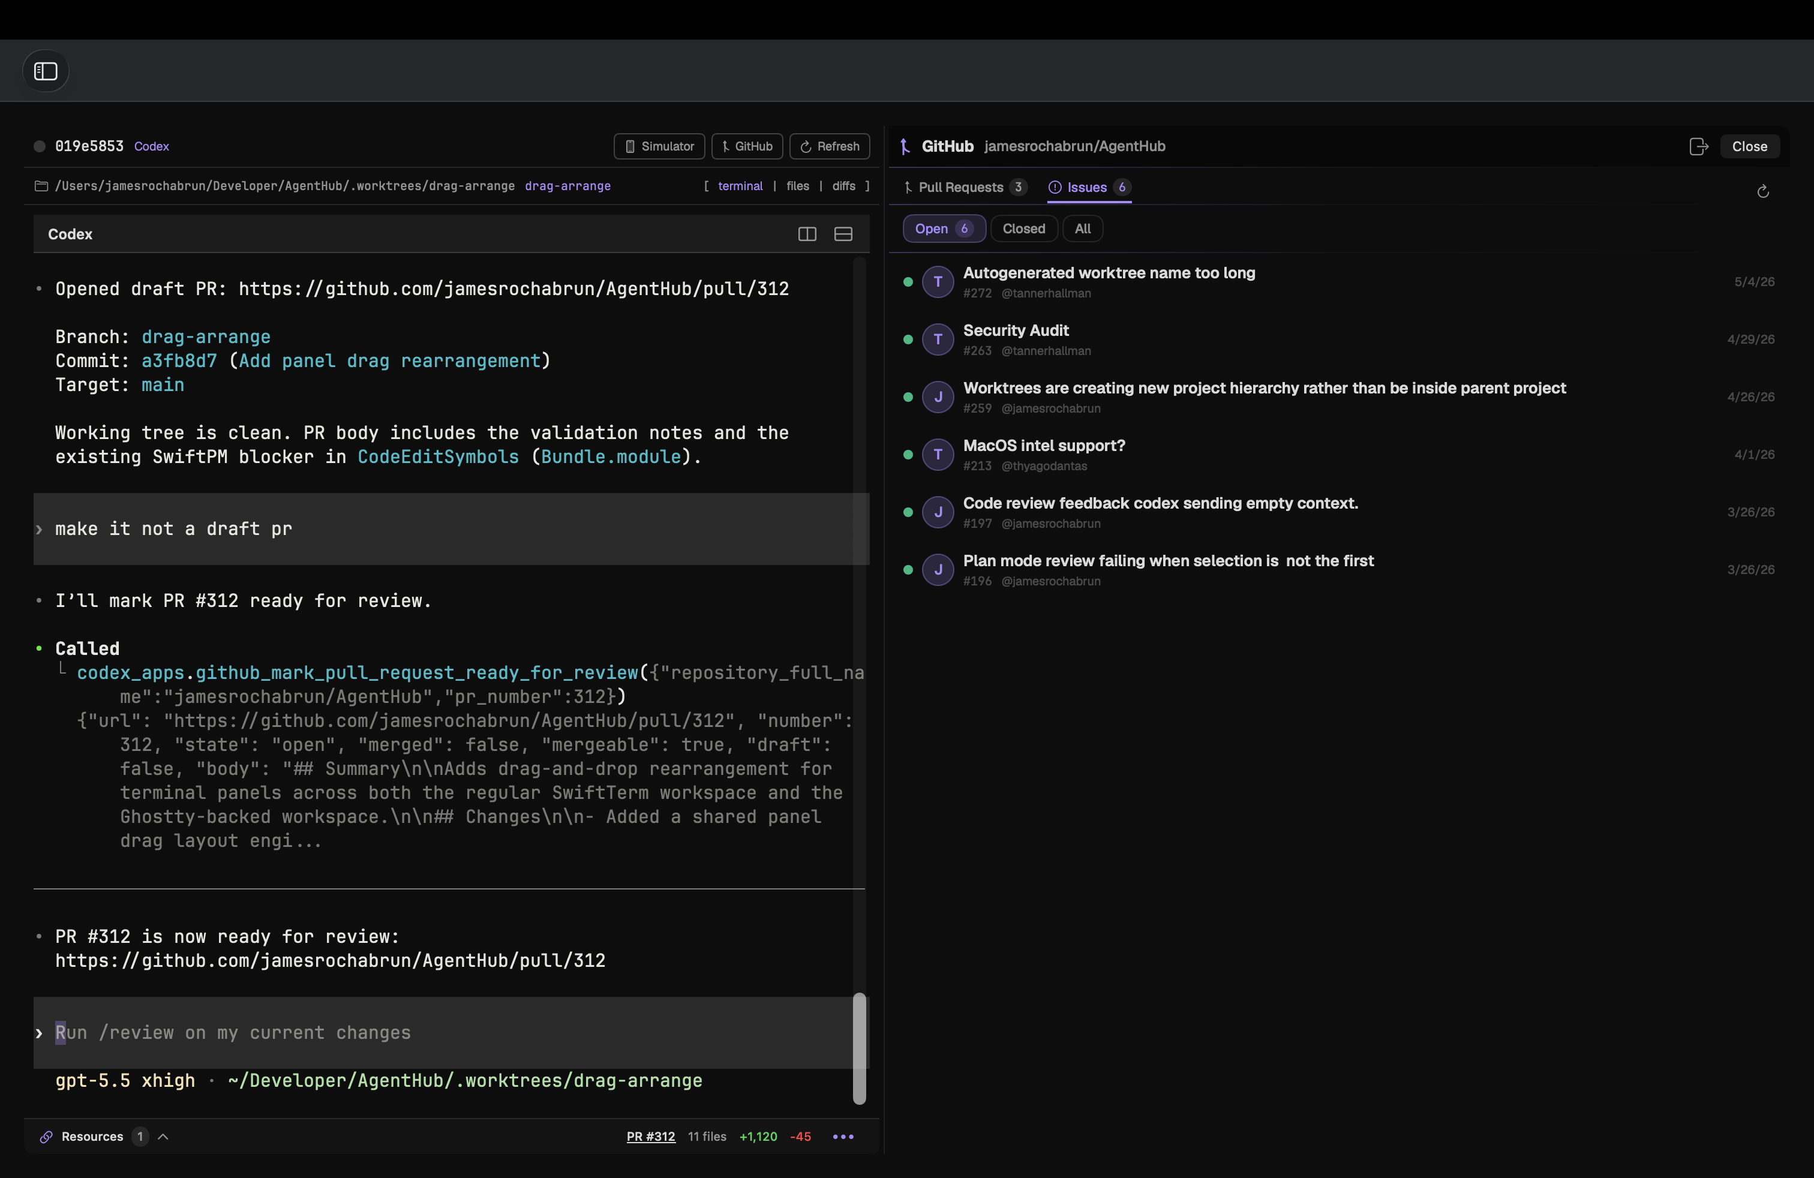Select horizontal split layout icon
This screenshot has height=1178, width=1814.
843,234
